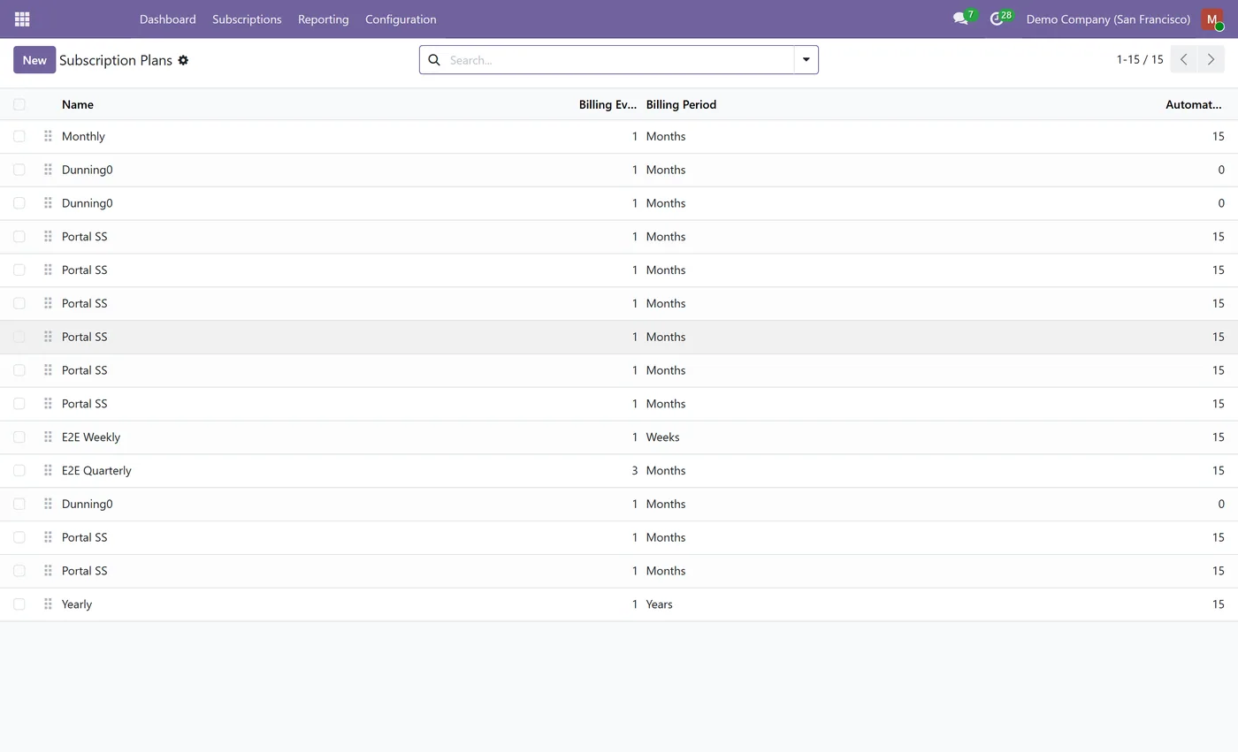Expand the search filter options dropdown
Viewport: 1238px width, 752px height.
(x=806, y=60)
